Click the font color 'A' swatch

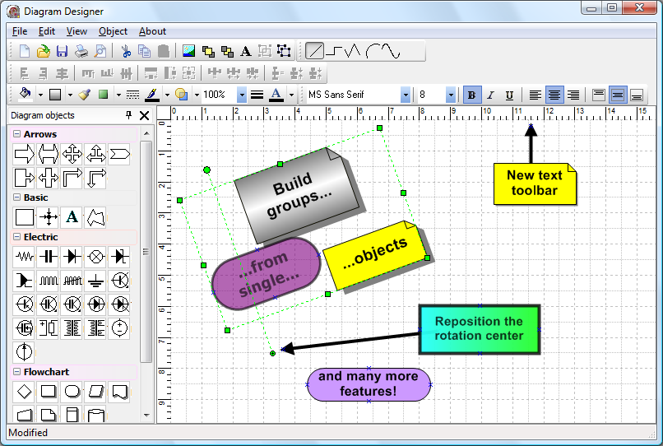point(276,95)
